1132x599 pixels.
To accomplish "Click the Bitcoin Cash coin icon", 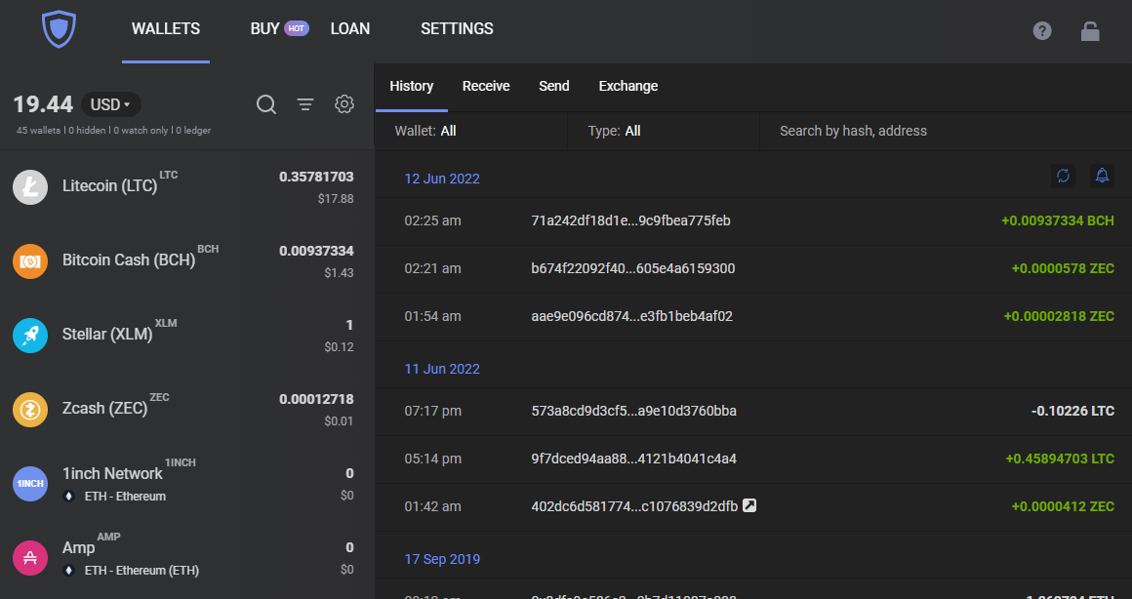I will point(30,261).
